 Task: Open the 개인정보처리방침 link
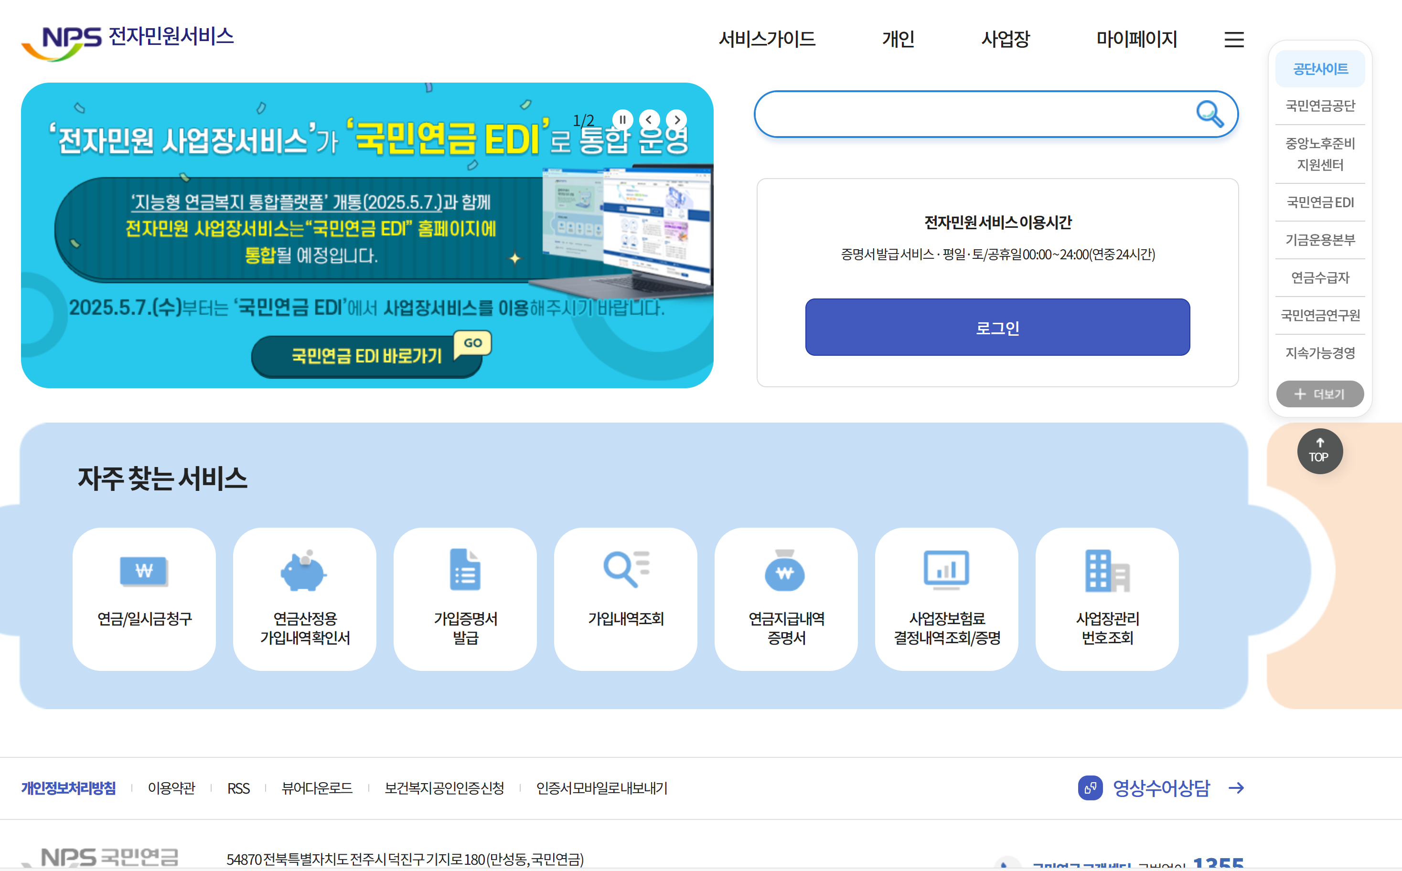(x=69, y=788)
